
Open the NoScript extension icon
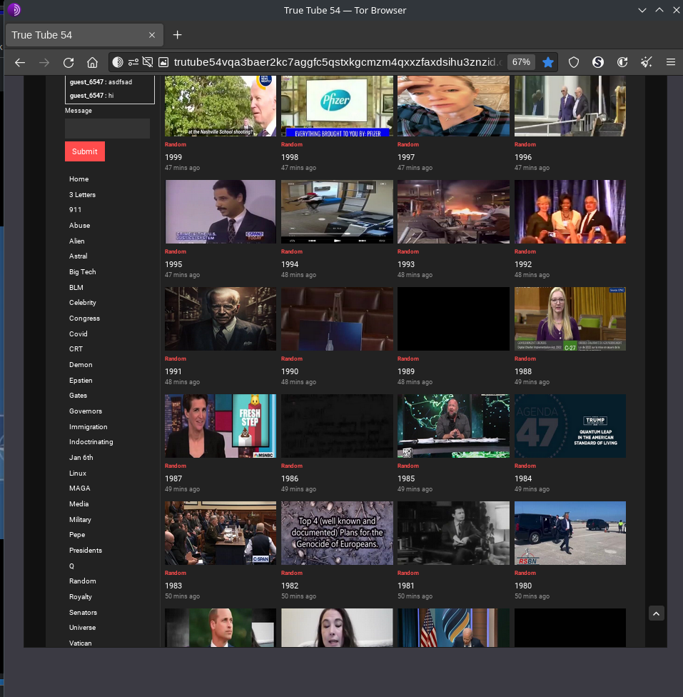coord(597,62)
